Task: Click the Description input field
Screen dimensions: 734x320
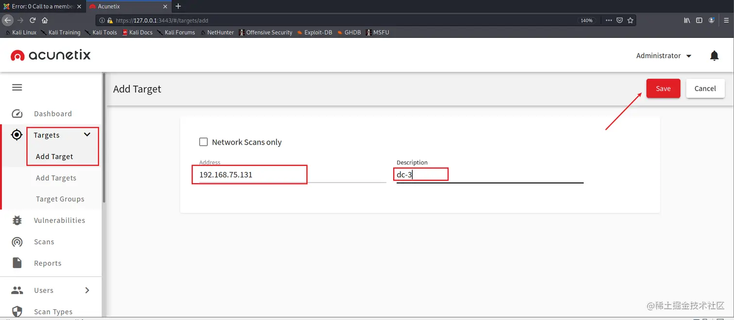Action: click(490, 174)
